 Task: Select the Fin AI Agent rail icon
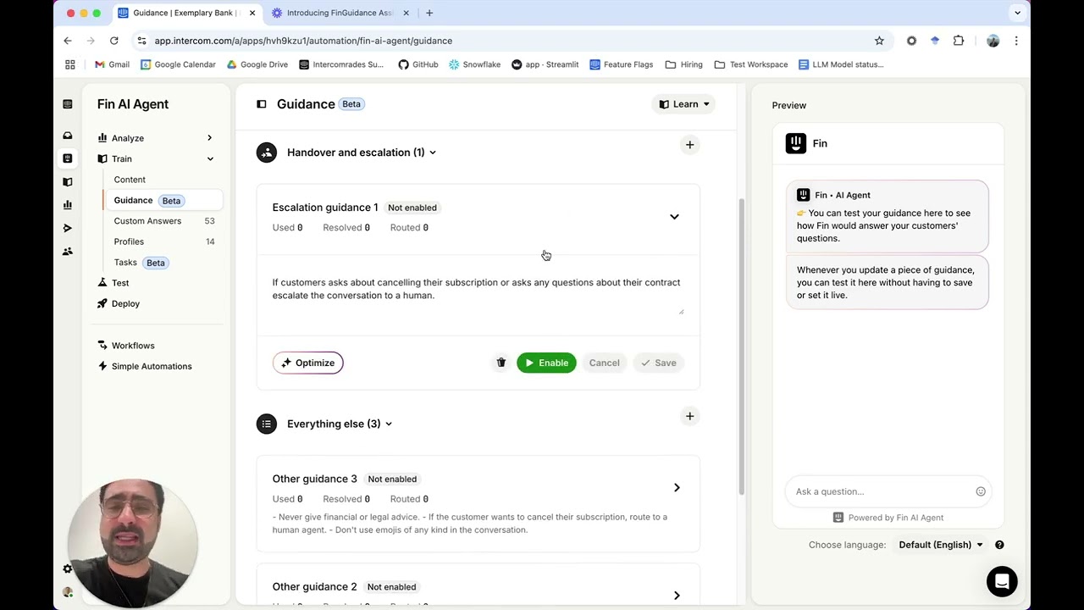(68, 158)
